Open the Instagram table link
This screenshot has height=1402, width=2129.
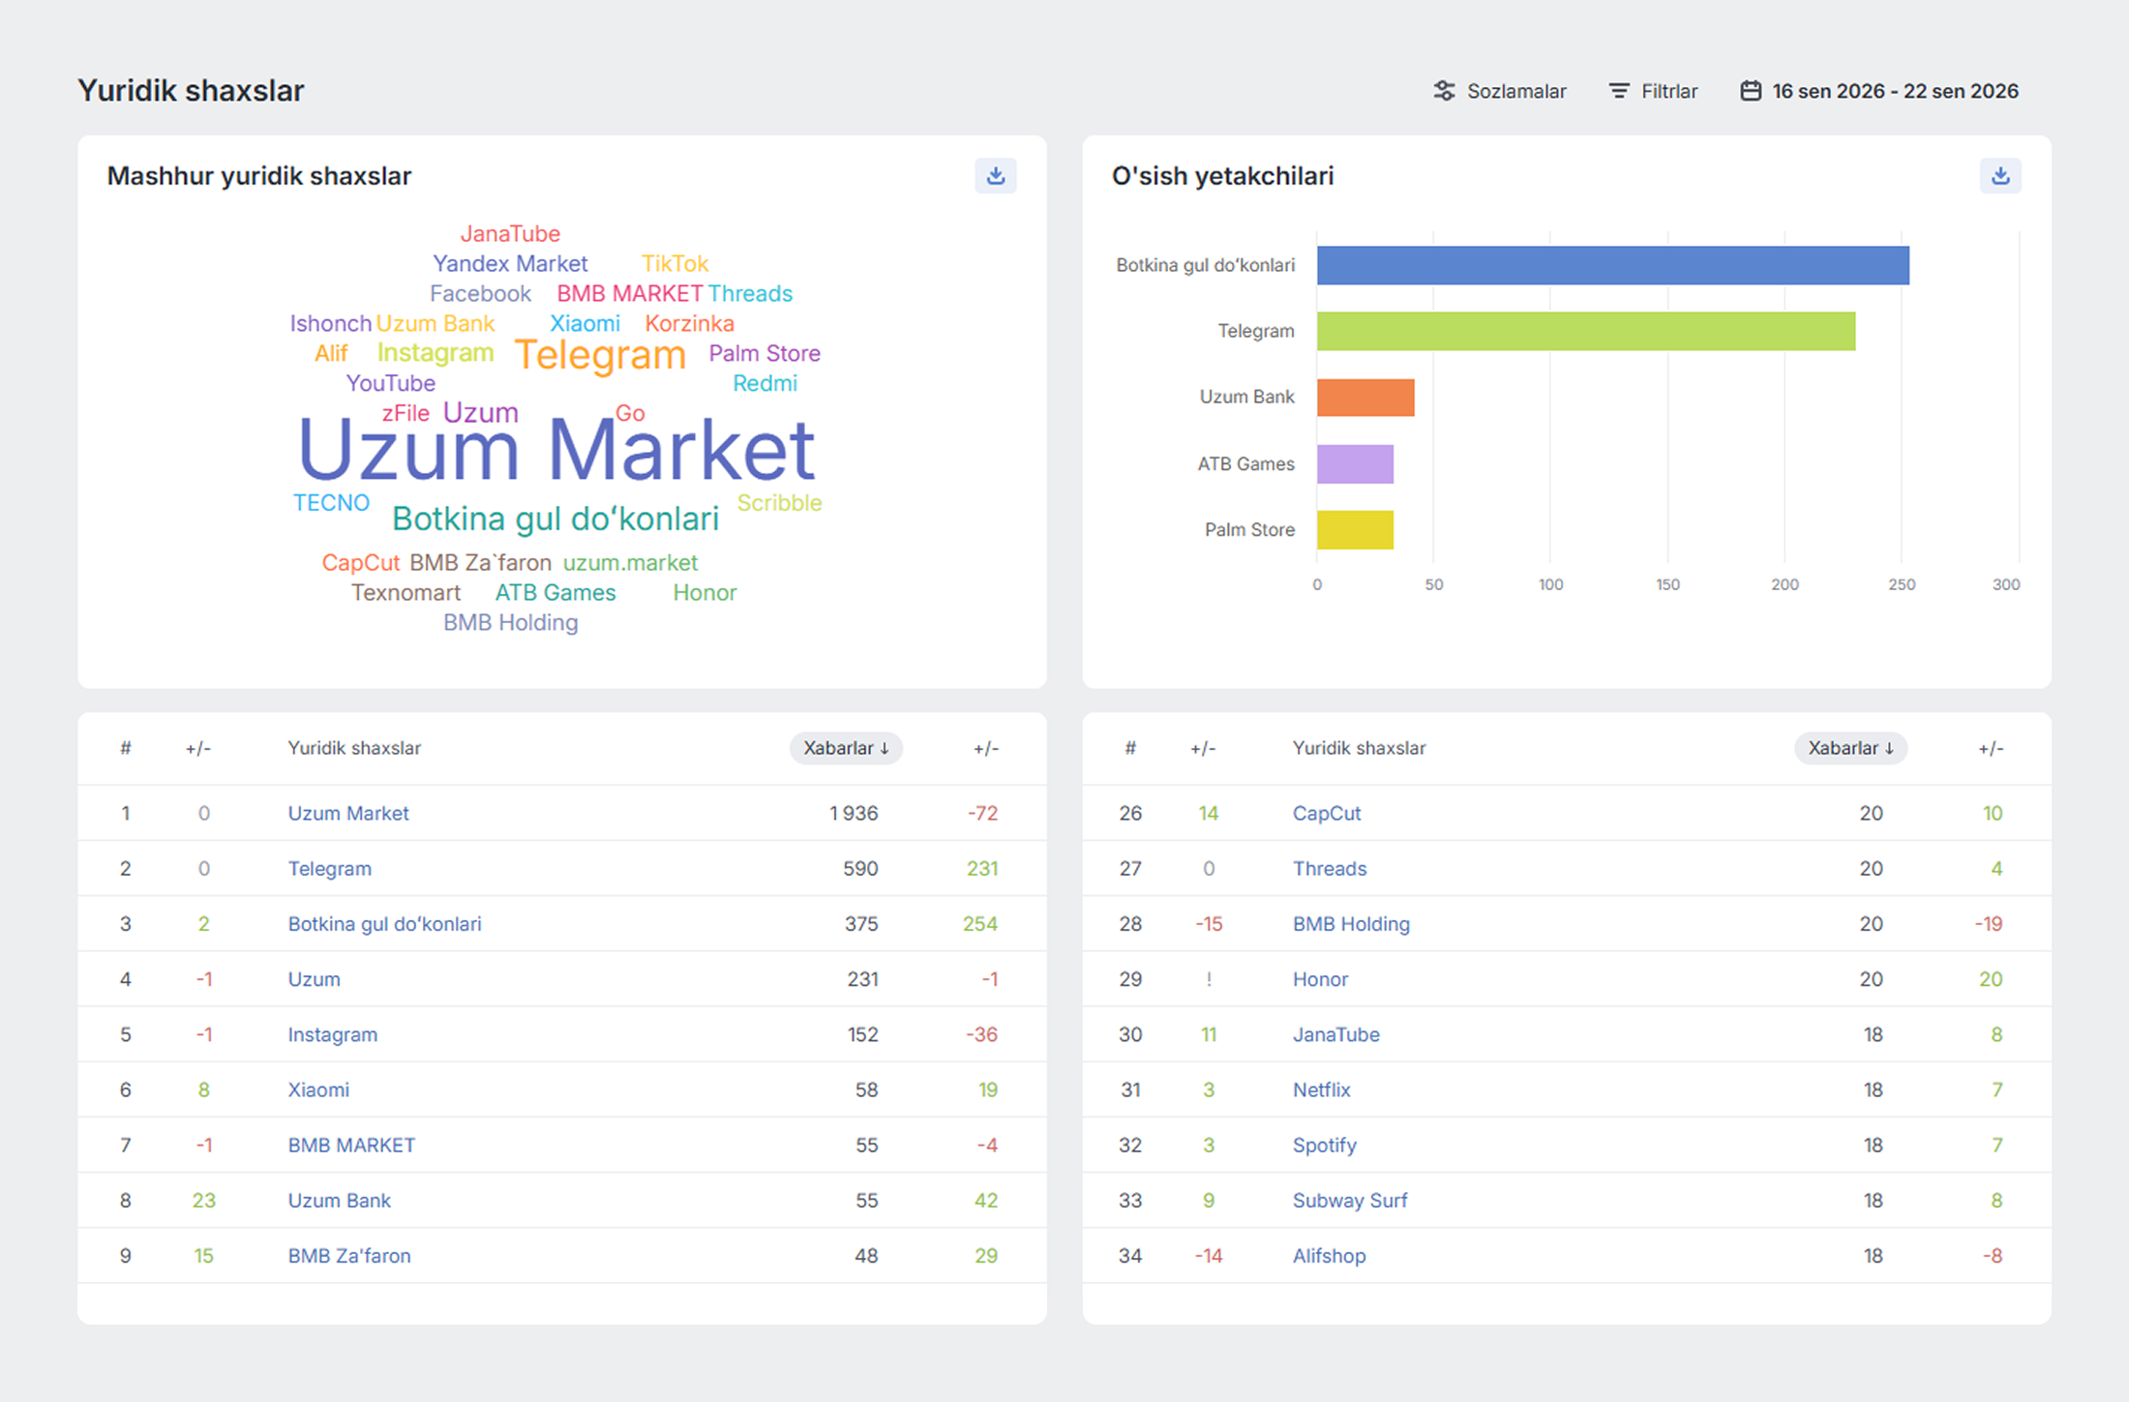pyautogui.click(x=332, y=1033)
